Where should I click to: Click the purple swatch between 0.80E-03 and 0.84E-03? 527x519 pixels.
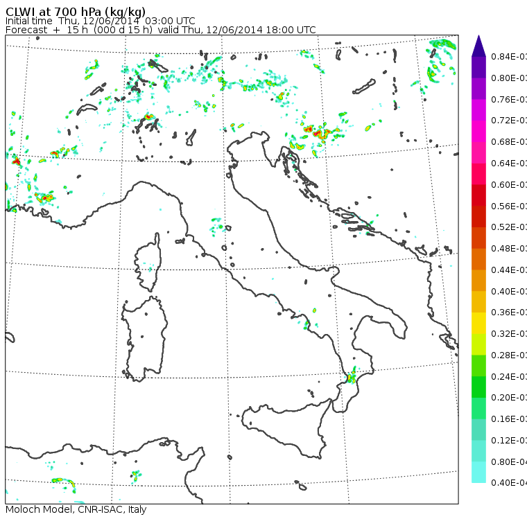478,67
